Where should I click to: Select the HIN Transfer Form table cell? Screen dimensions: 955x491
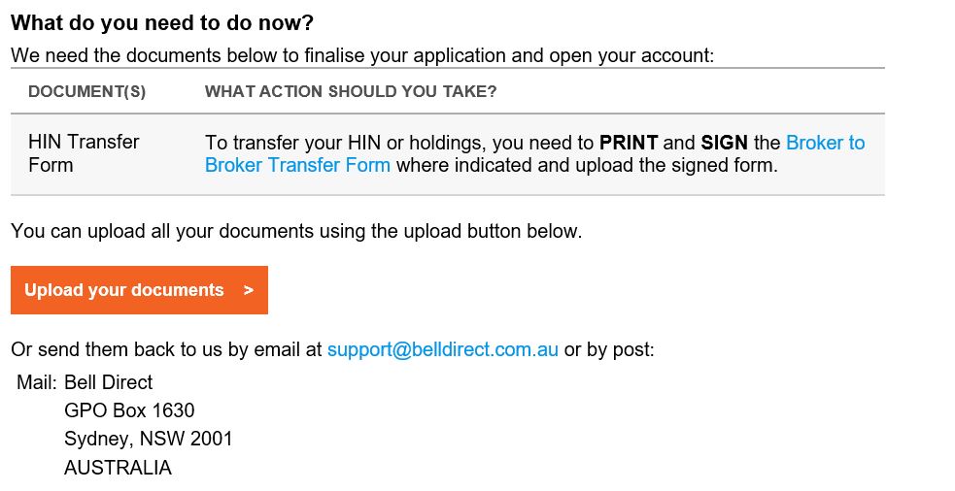85,153
